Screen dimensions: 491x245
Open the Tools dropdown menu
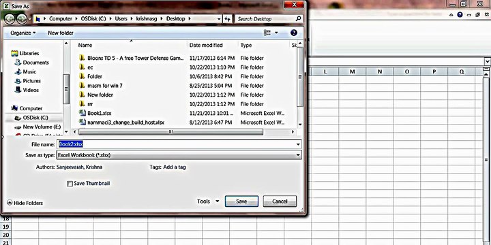pyautogui.click(x=208, y=201)
